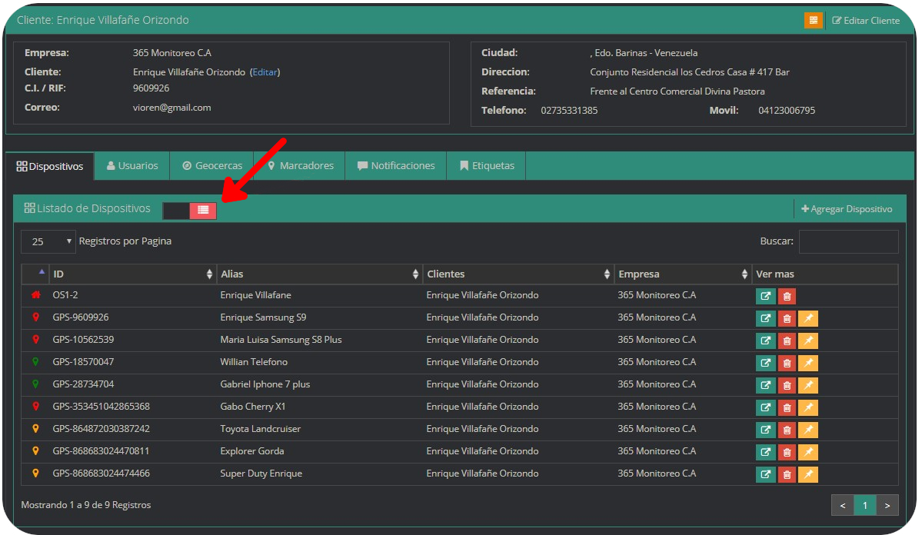The width and height of the screenshot is (922, 535).
Task: Click the yellow pin icon for GPS-18570047
Action: point(808,364)
